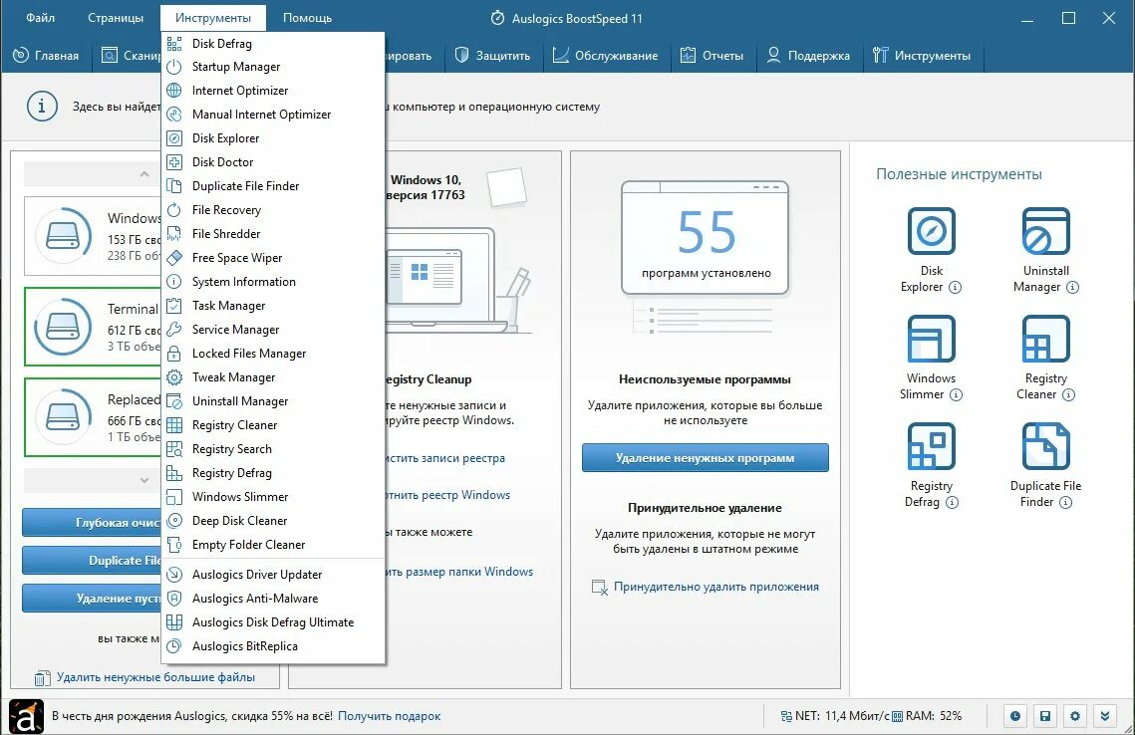Switch to the Отчеты tab
1135x735 pixels.
pos(712,56)
